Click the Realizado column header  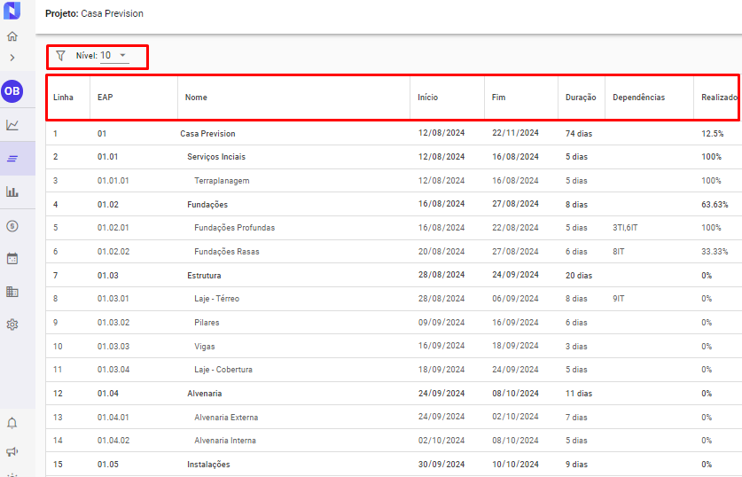point(719,97)
